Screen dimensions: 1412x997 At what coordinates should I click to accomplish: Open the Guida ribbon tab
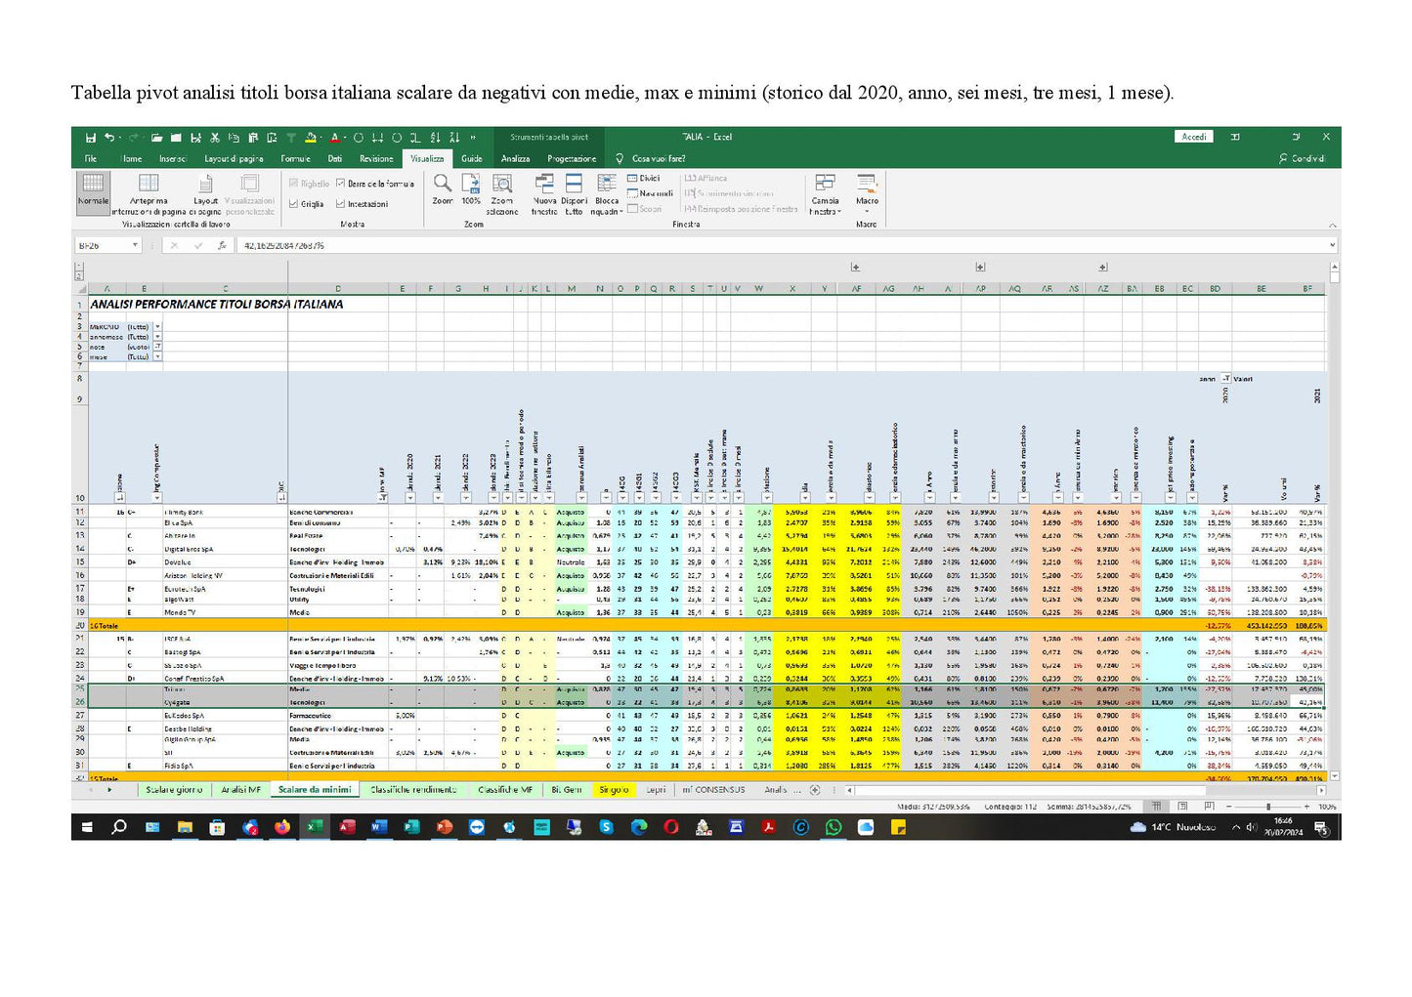coord(472,158)
